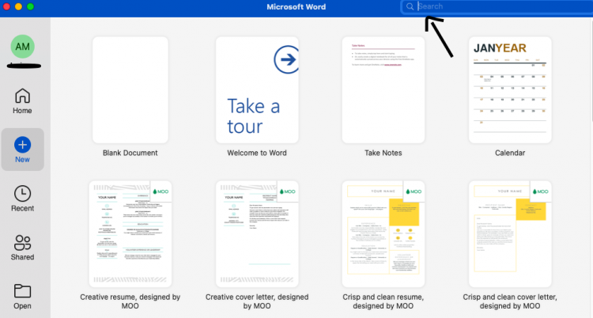This screenshot has height=318, width=593.
Task: Select the New document plus icon
Action: coord(22,145)
